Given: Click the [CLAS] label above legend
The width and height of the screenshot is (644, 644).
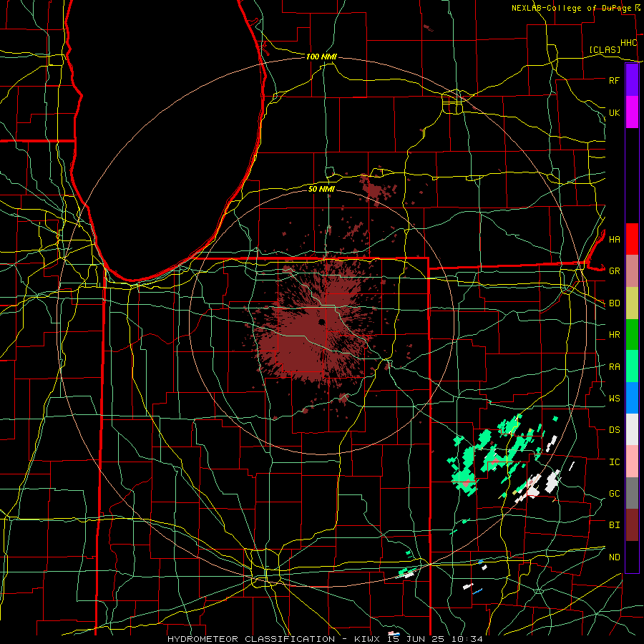Looking at the screenshot, I should click(x=605, y=49).
